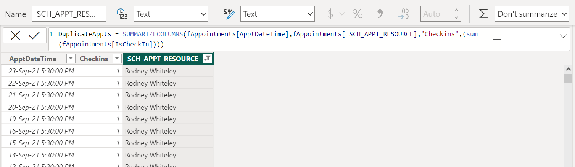Open ApptDateTime column filter dropdown

coord(71,59)
